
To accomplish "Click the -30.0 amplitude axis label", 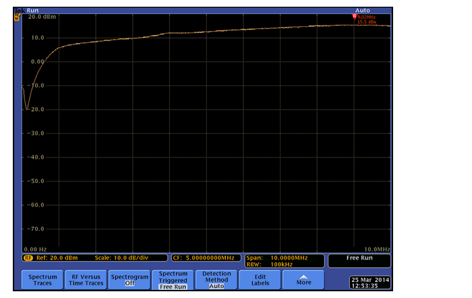I will [36, 133].
